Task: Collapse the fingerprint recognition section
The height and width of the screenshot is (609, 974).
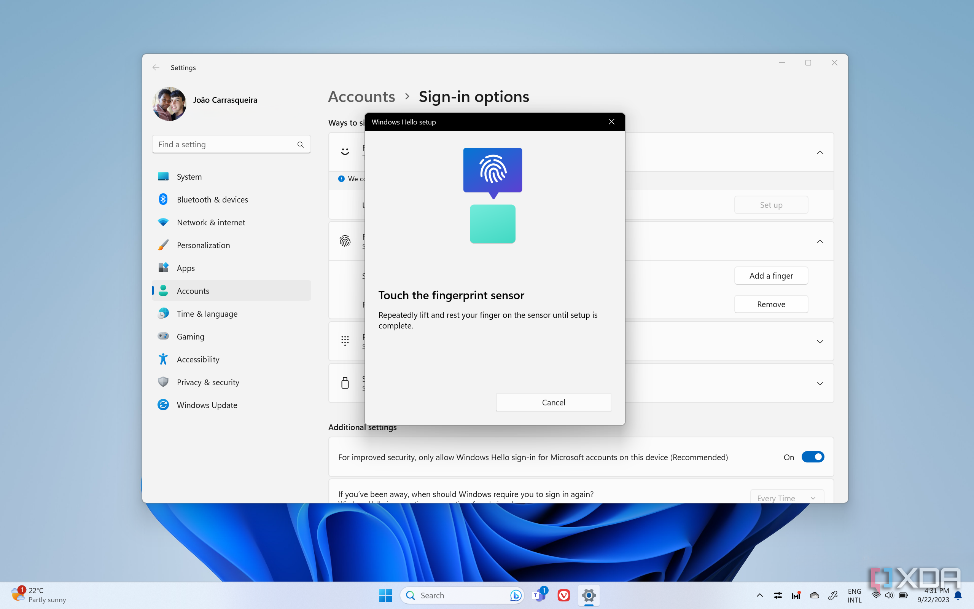Action: 820,242
